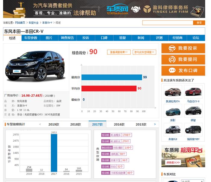Click the gray 2019 bar labeled 254
The image size is (211, 182).
click(x=29, y=170)
